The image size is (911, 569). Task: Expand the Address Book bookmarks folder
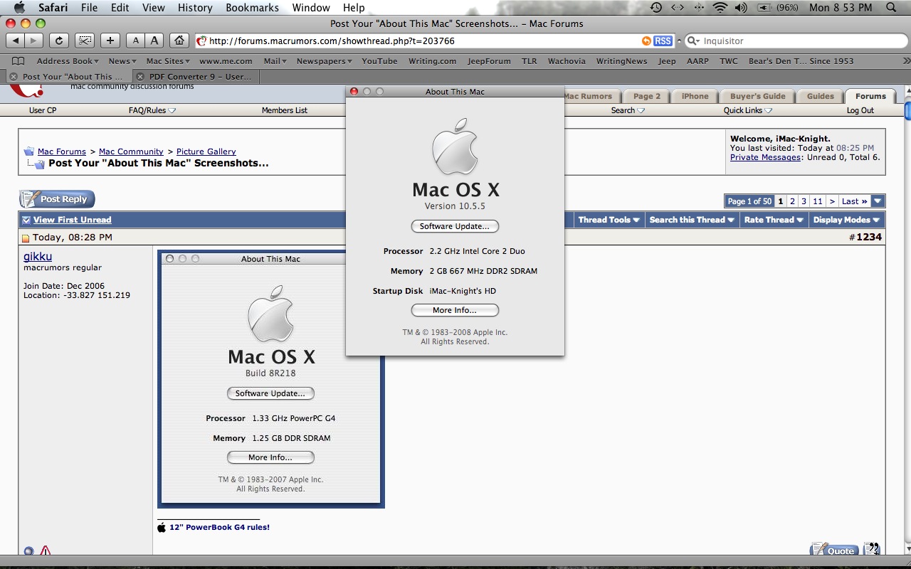[68, 61]
